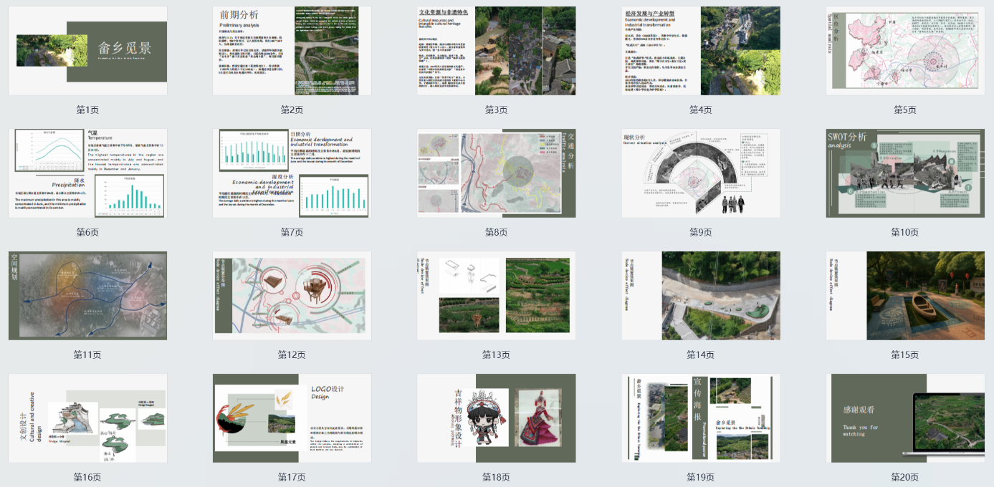Click the 第4页 label
Image resolution: width=994 pixels, height=487 pixels.
701,110
